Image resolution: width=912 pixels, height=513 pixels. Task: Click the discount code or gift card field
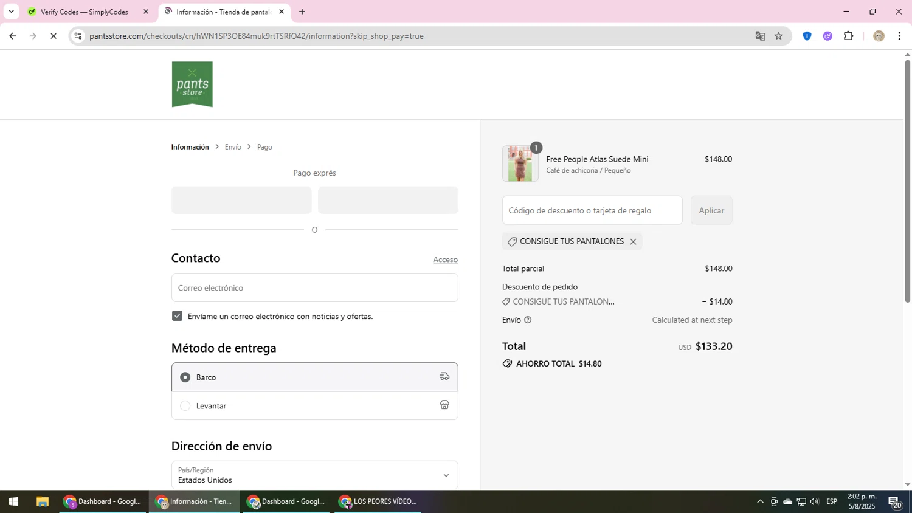(592, 210)
